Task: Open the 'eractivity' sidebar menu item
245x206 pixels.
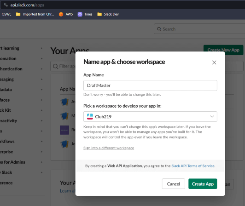Action: 8,120
